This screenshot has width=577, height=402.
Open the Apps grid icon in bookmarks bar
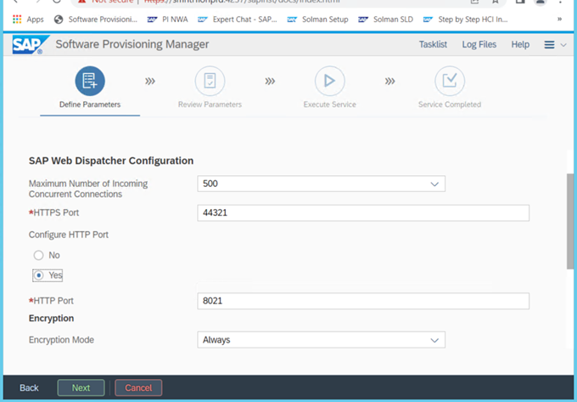point(17,20)
